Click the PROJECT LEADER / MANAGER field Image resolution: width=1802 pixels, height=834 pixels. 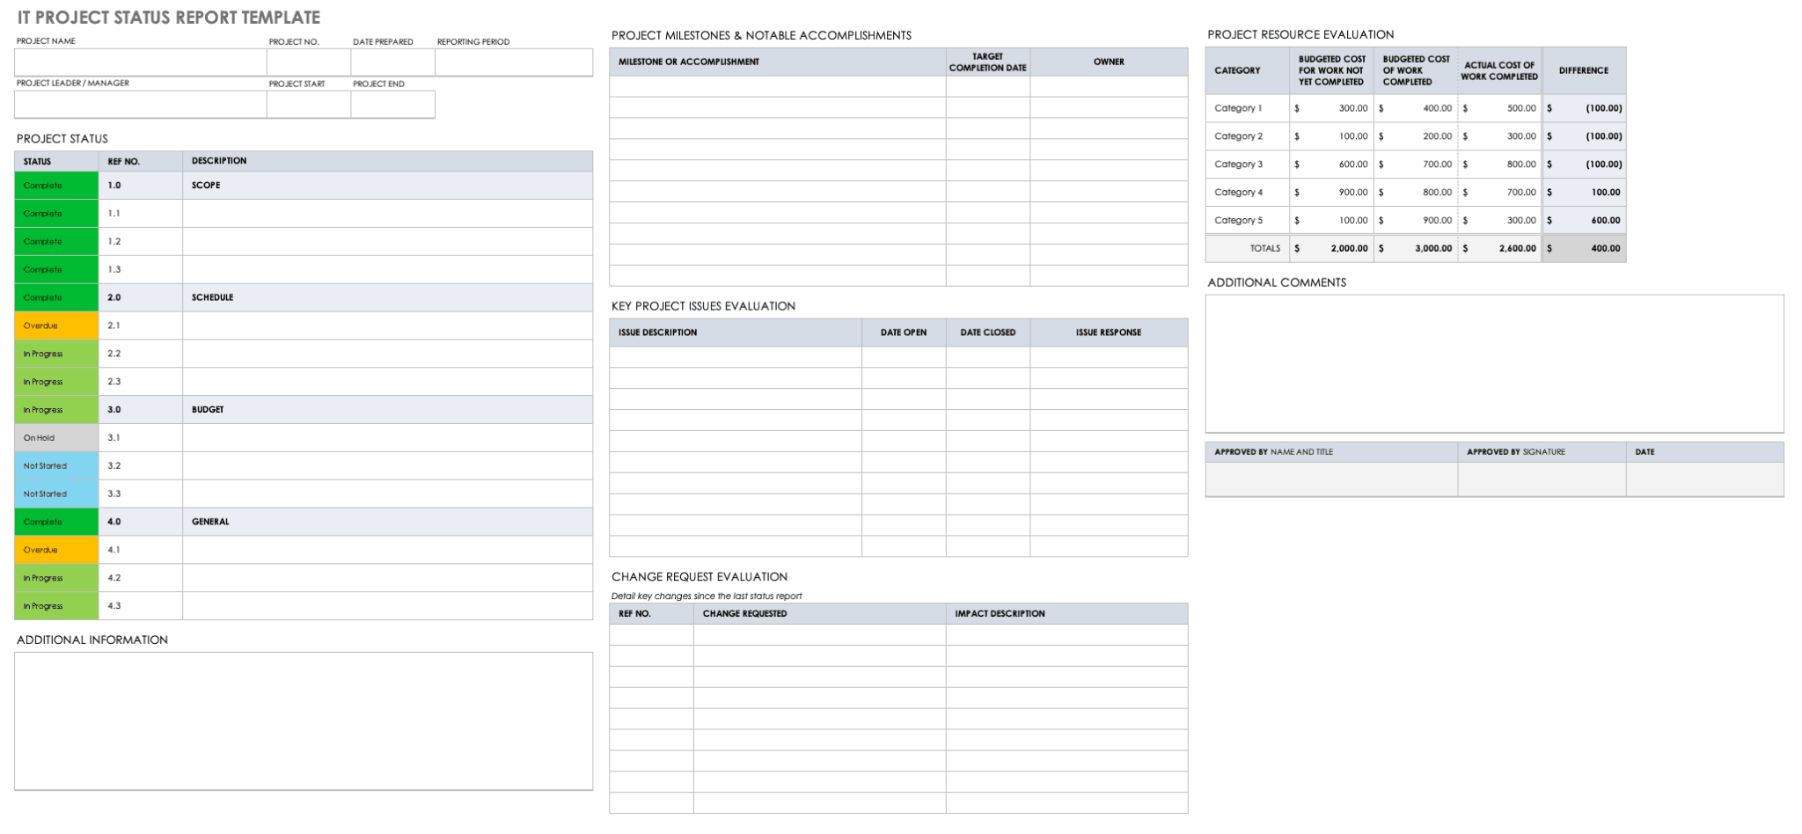pos(141,105)
